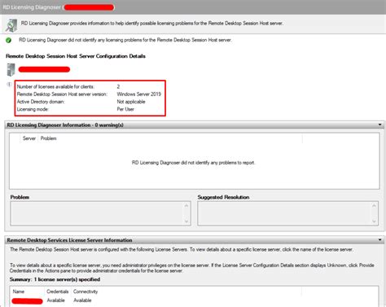
Task: Click the scroll-up arrow in Suggested Resolution box
Action: tap(374, 205)
